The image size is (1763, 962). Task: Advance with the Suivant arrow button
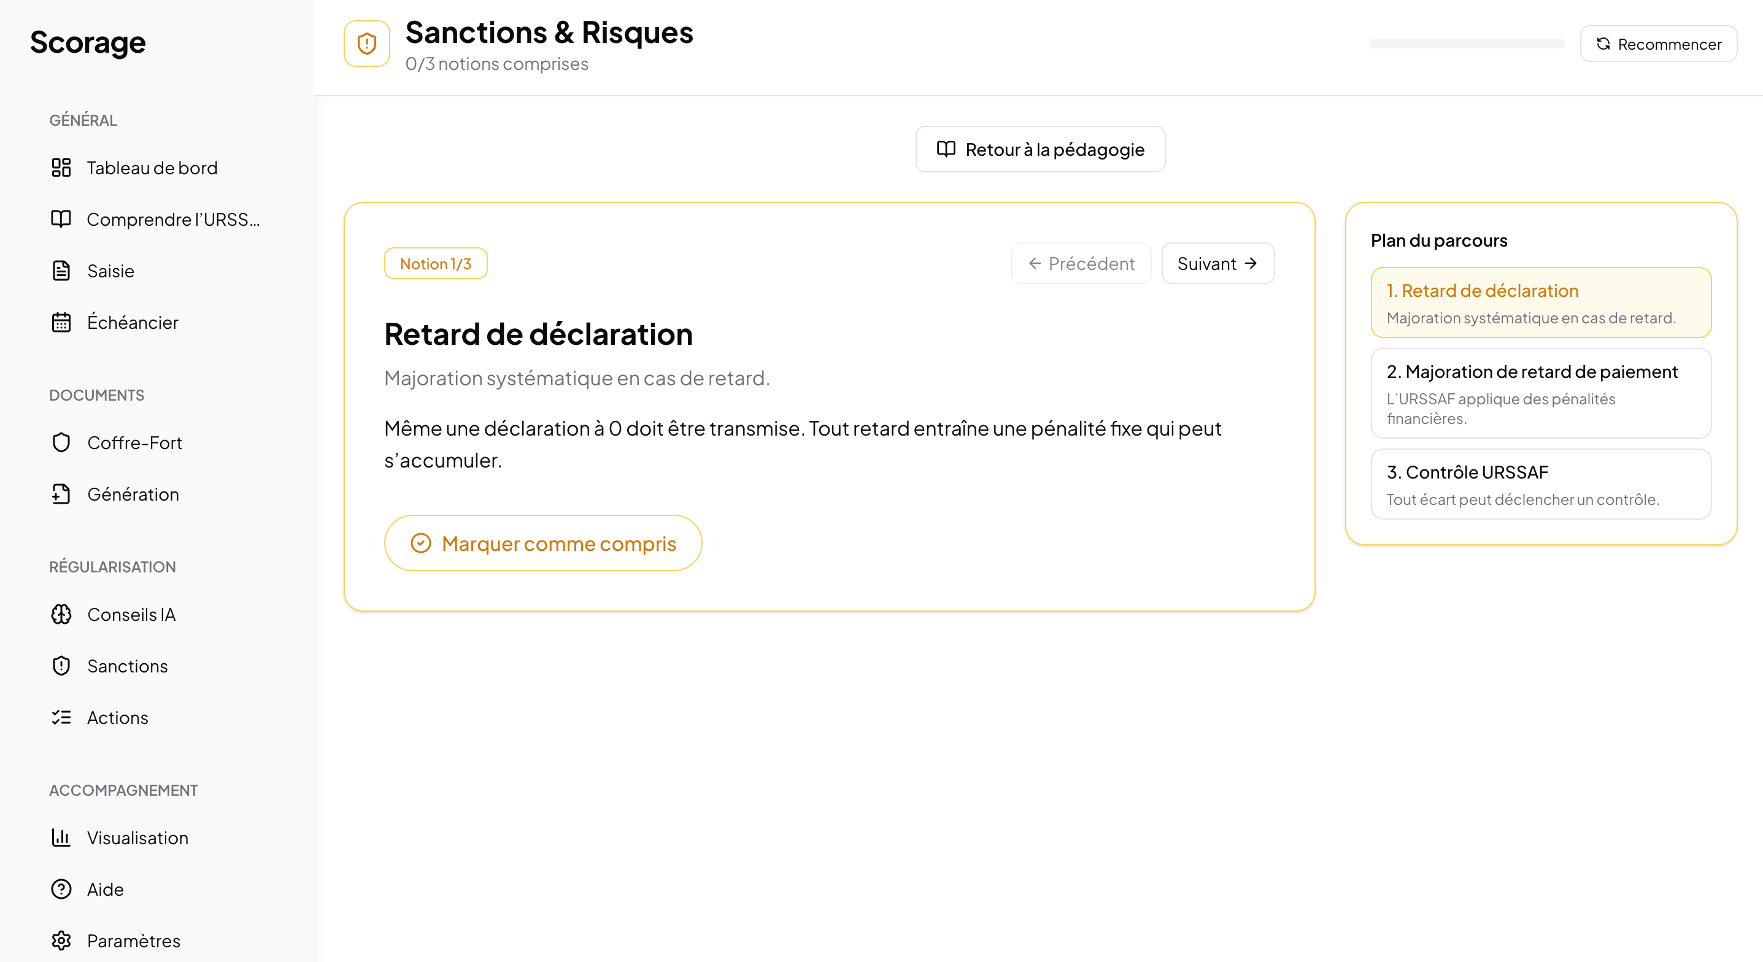[1217, 263]
